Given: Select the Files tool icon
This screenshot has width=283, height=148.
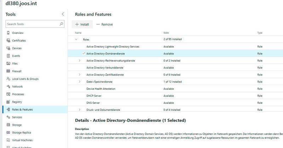Looking at the screenshot, I should 8,64.
